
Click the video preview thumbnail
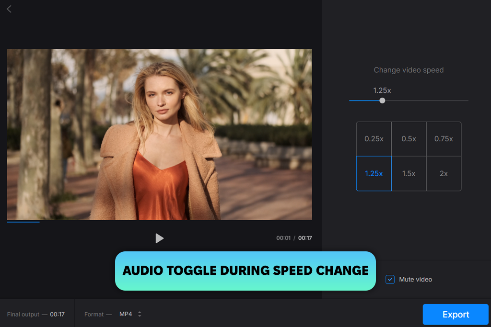click(x=159, y=135)
